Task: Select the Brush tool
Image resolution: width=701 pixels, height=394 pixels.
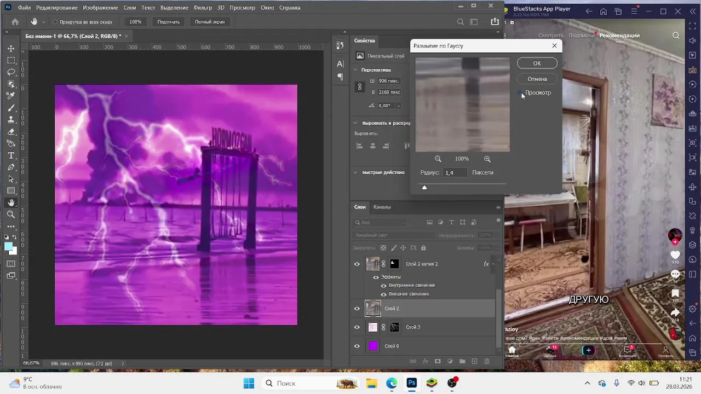Action: (x=11, y=108)
